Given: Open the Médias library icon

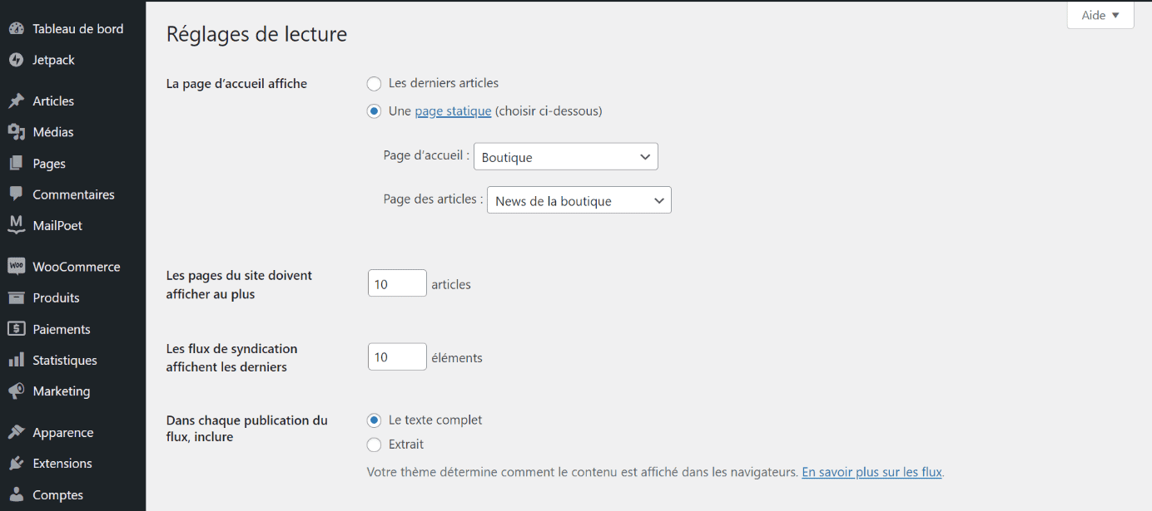Looking at the screenshot, I should click(16, 132).
